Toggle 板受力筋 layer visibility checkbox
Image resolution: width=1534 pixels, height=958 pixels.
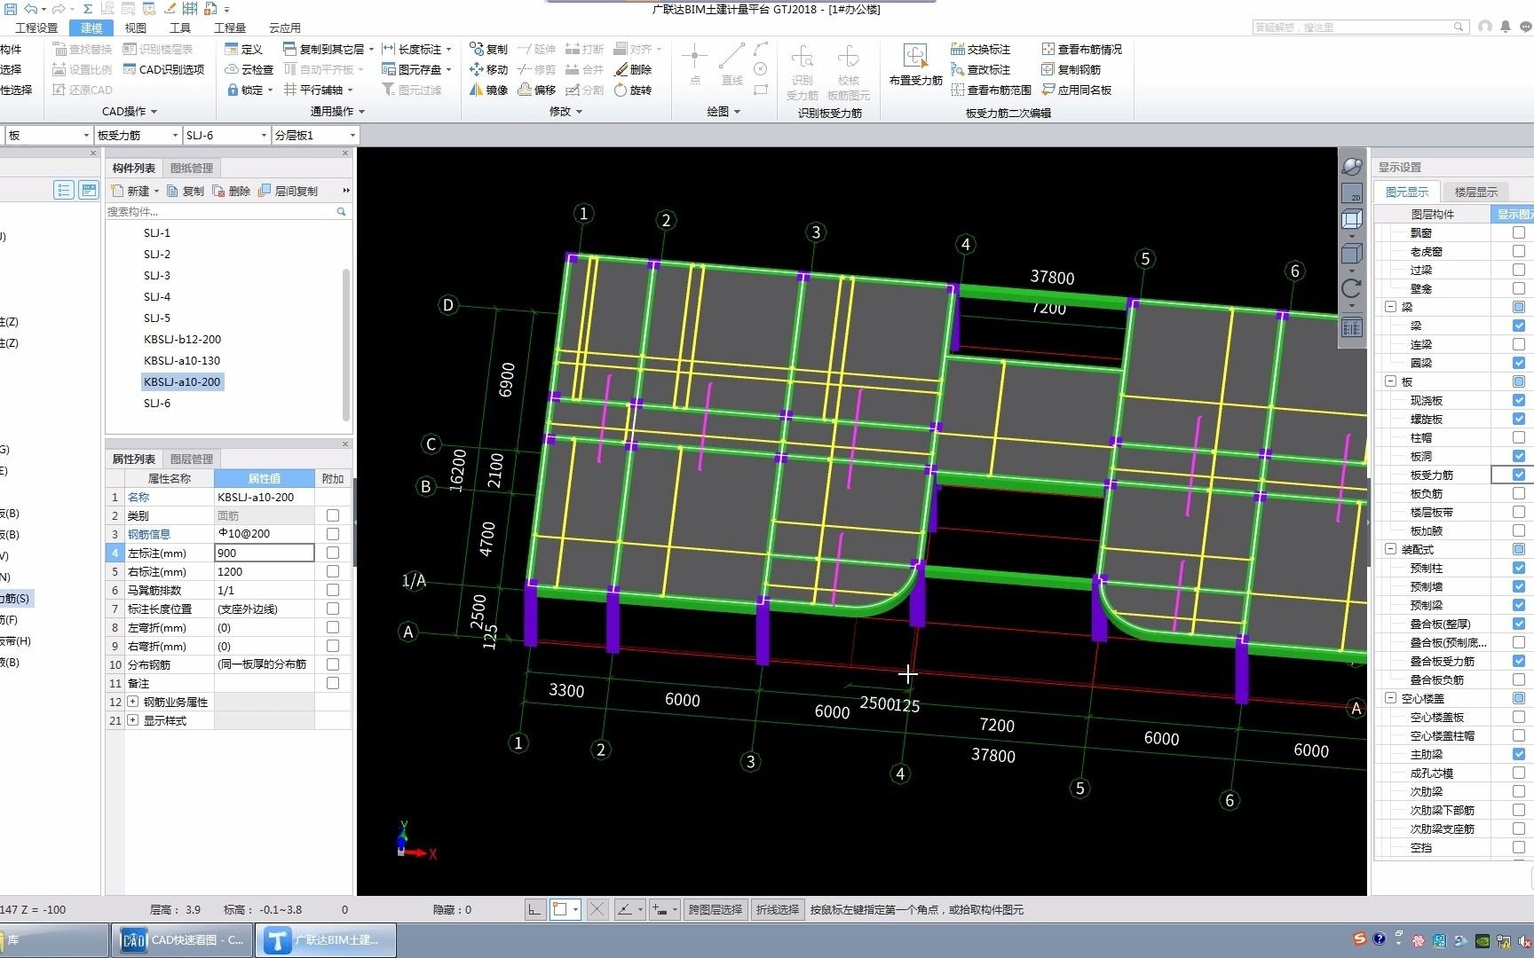1519,475
